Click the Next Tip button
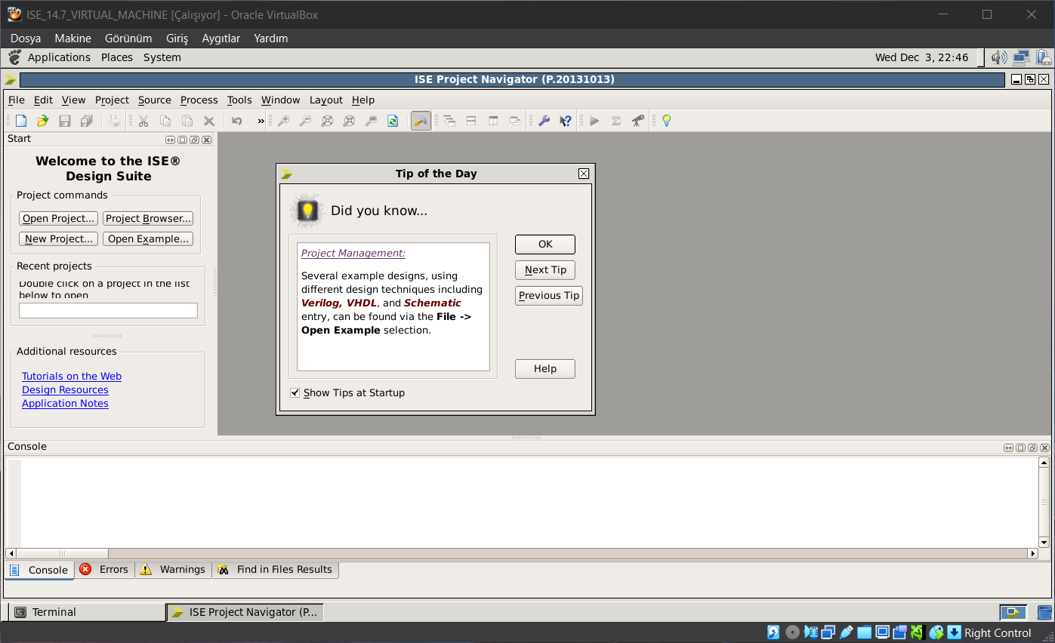1055x643 pixels. click(545, 270)
